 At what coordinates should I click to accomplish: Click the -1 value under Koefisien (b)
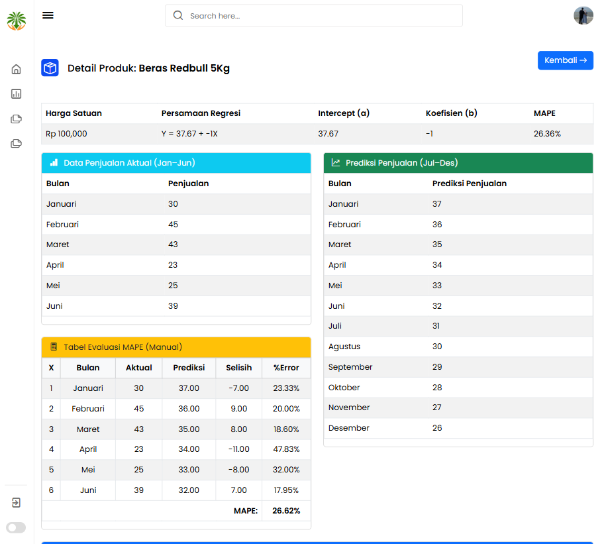click(429, 134)
